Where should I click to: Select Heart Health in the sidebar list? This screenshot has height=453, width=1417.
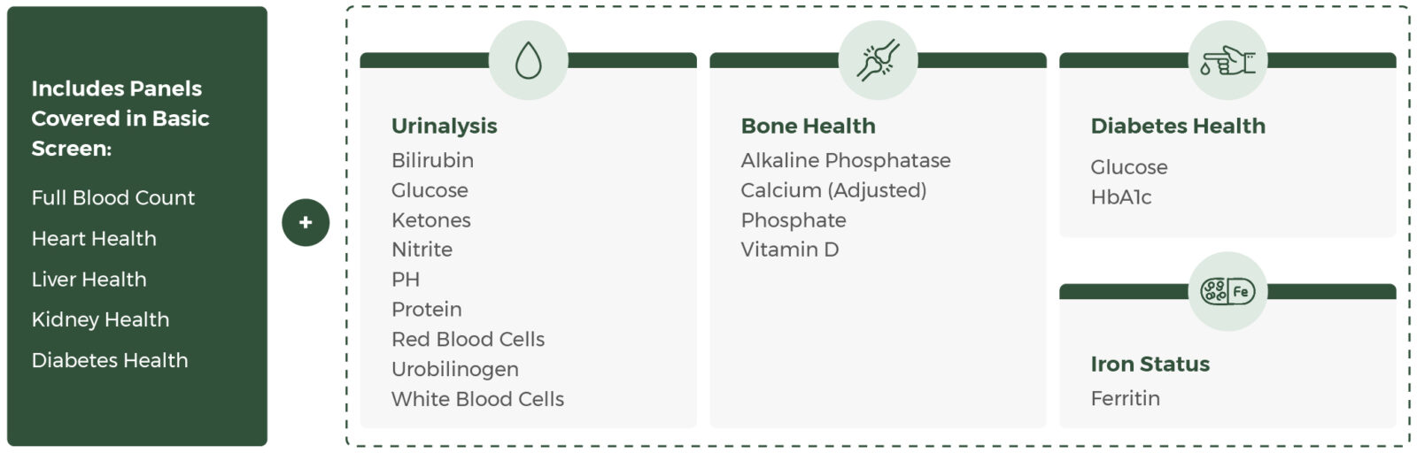tap(94, 238)
